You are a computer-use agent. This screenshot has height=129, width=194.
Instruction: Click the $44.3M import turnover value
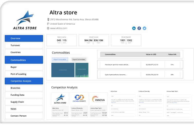[88, 40]
